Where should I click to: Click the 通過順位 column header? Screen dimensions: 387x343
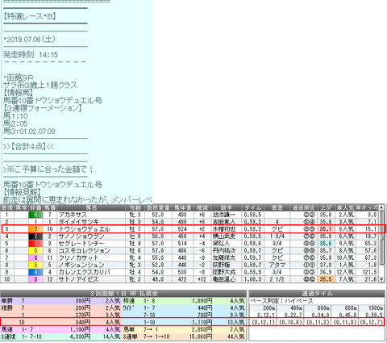303,207
